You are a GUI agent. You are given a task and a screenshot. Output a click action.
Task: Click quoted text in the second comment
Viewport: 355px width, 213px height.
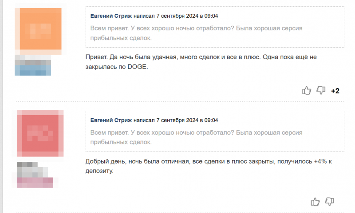pyautogui.click(x=196, y=137)
